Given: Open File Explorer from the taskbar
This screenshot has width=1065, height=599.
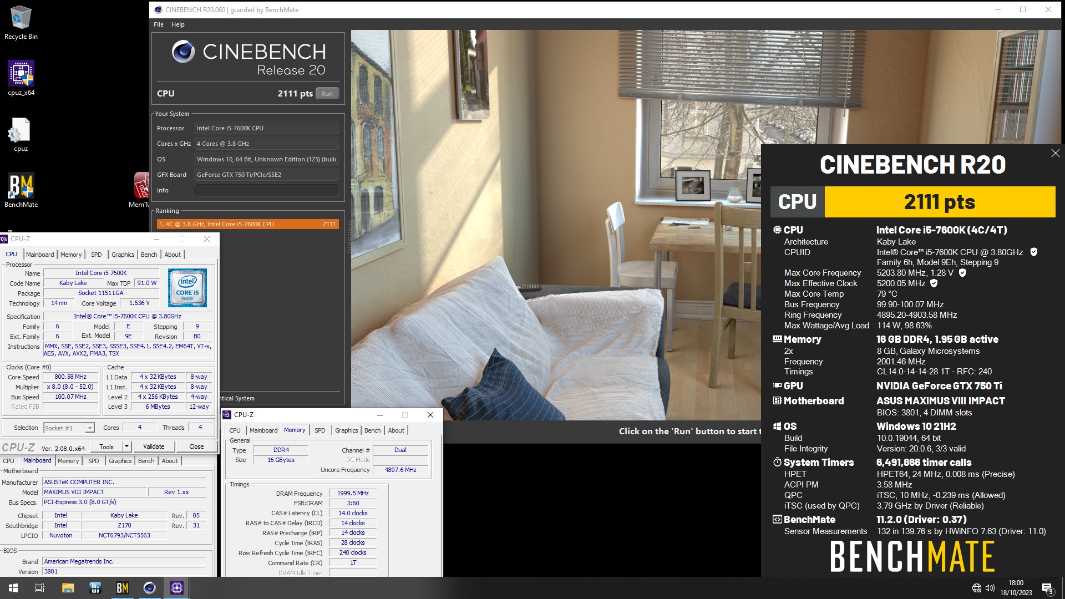Looking at the screenshot, I should point(68,588).
